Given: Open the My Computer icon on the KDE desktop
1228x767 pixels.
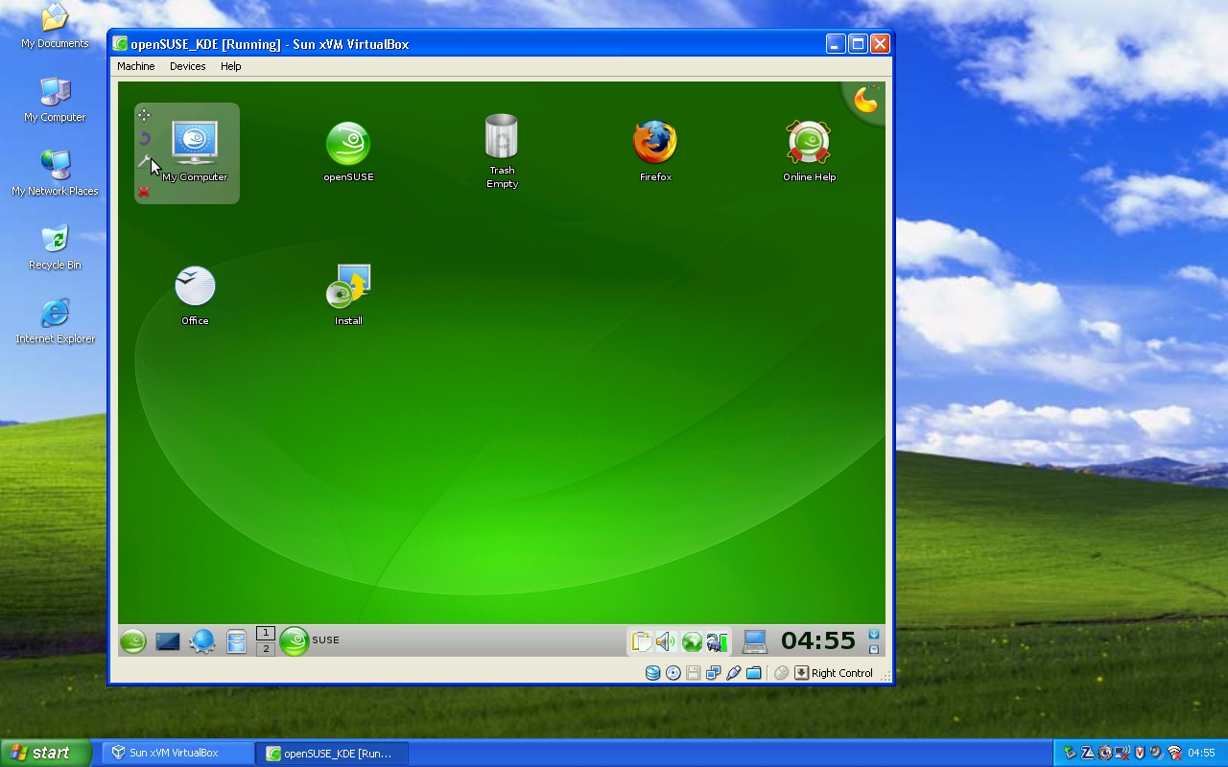Looking at the screenshot, I should 195,151.
